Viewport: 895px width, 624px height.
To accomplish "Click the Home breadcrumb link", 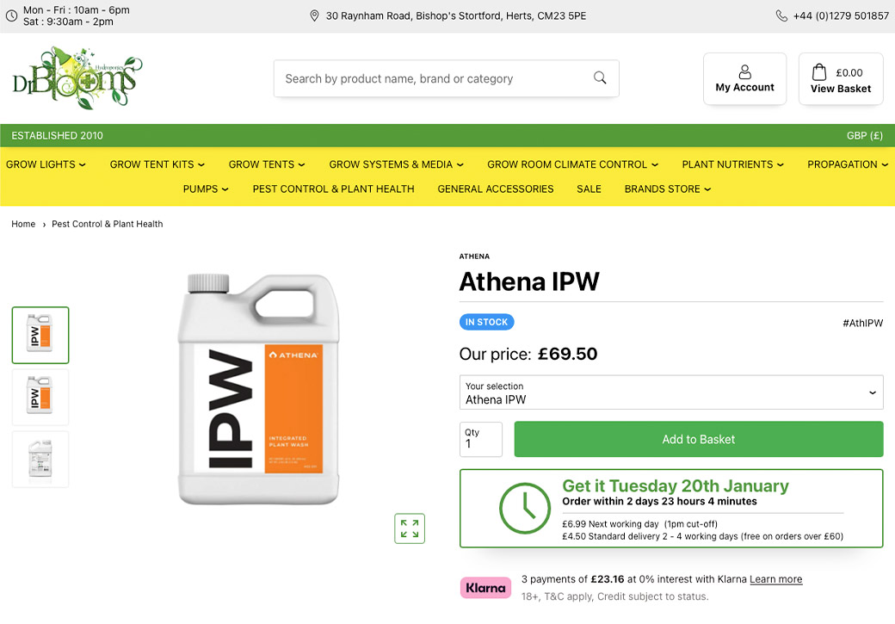I will point(23,224).
